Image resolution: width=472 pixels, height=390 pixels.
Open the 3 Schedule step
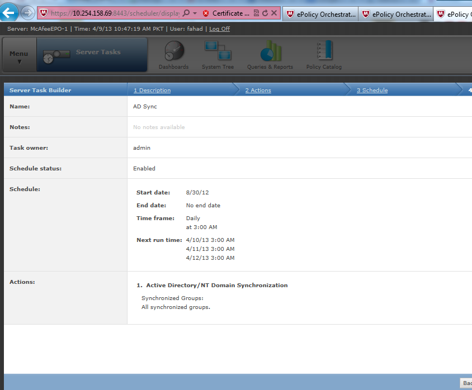373,89
